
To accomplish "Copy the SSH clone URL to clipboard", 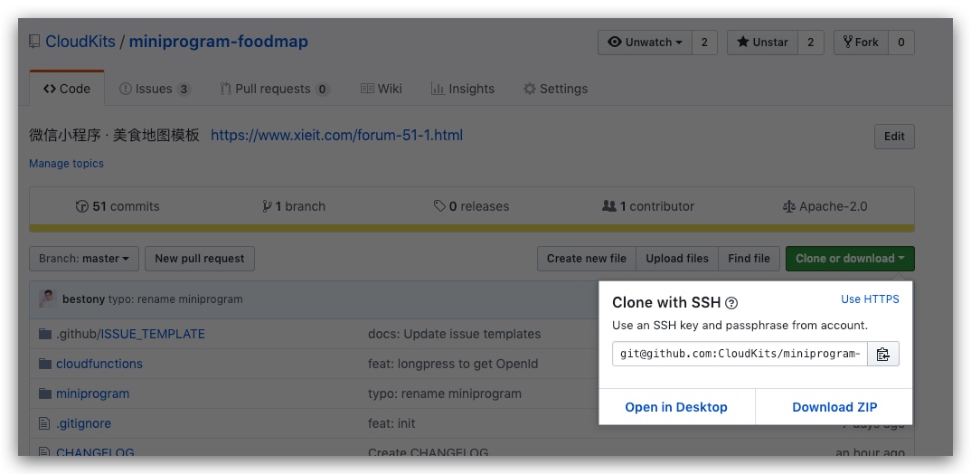I will pos(883,354).
